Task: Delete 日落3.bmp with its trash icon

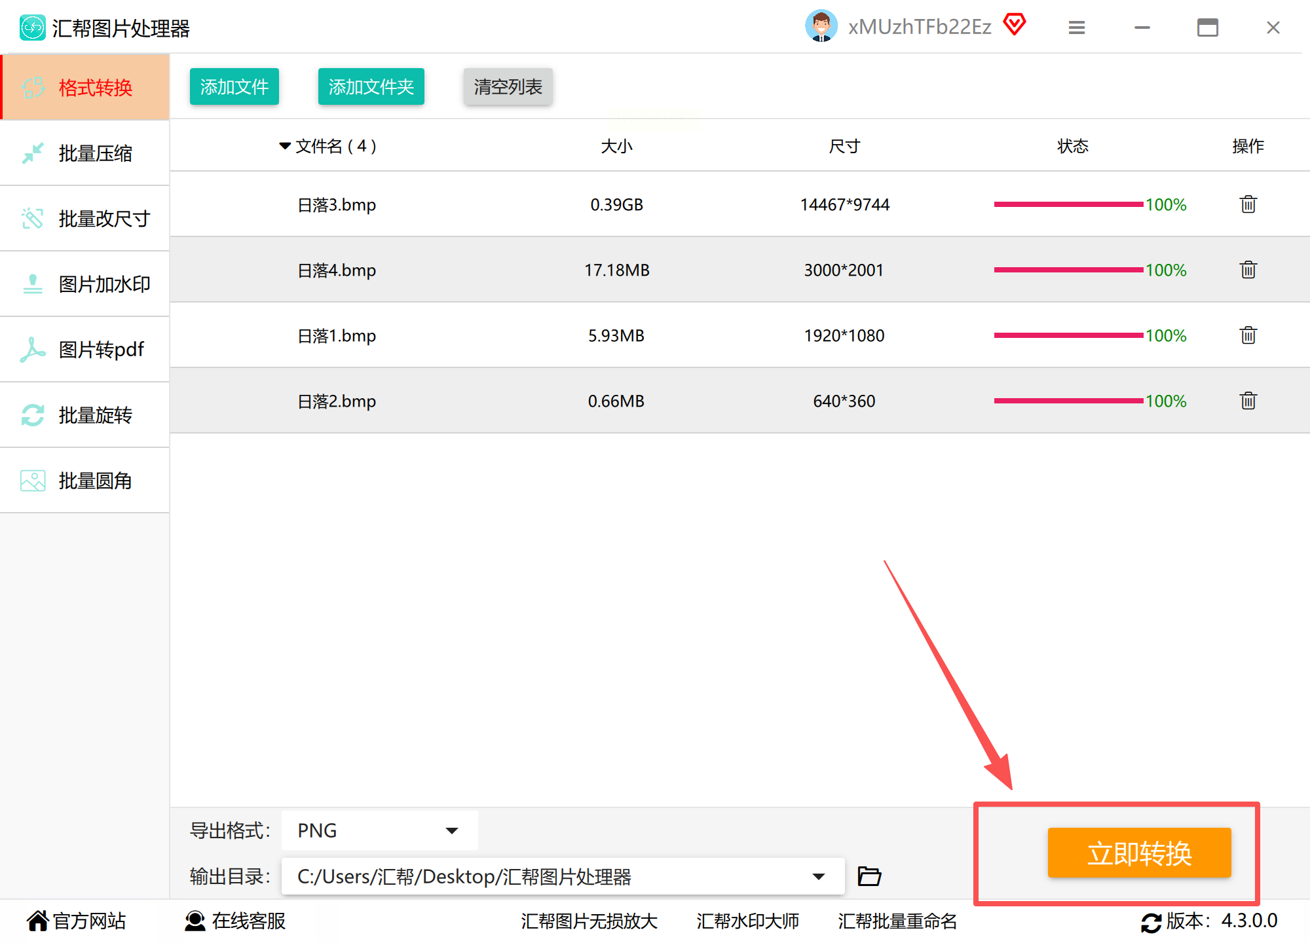Action: click(1248, 204)
